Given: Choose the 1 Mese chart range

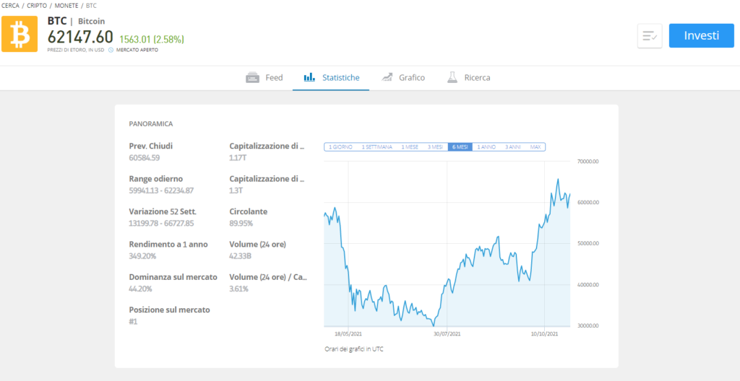Looking at the screenshot, I should pyautogui.click(x=410, y=147).
